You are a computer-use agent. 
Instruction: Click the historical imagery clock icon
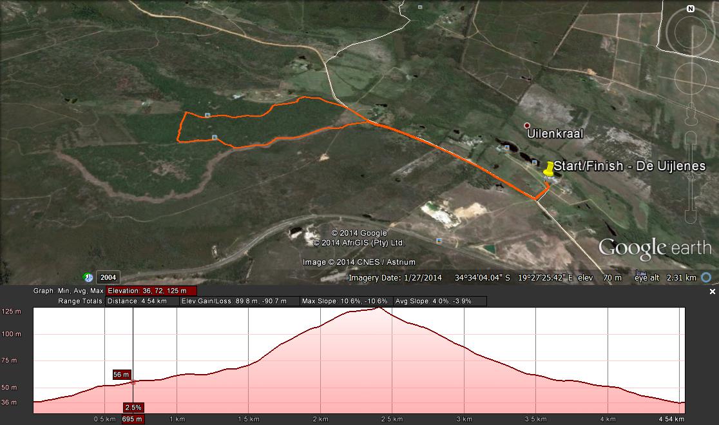(x=88, y=278)
